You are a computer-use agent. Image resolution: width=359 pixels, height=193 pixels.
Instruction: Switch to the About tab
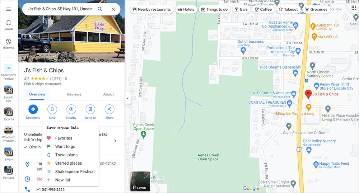(x=108, y=94)
